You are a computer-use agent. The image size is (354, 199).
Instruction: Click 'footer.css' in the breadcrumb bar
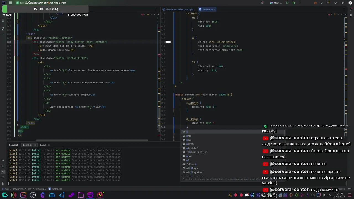(x=55, y=189)
